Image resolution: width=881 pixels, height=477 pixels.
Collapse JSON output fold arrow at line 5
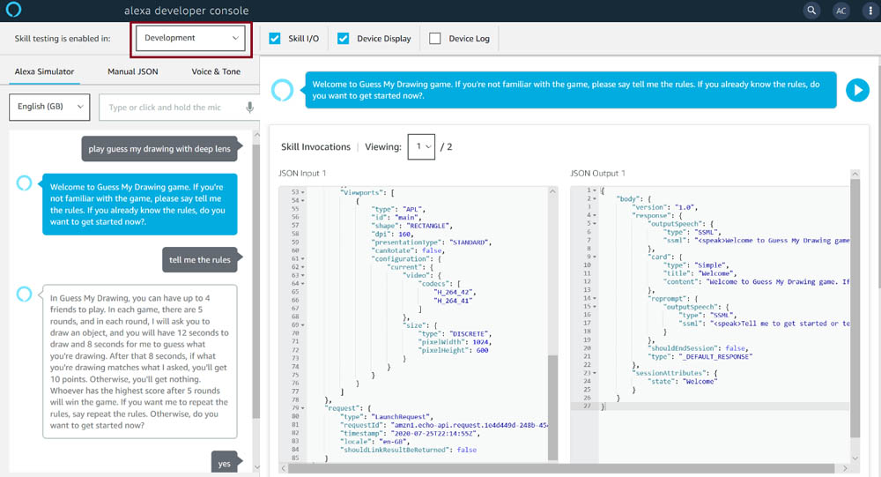[x=595, y=223]
